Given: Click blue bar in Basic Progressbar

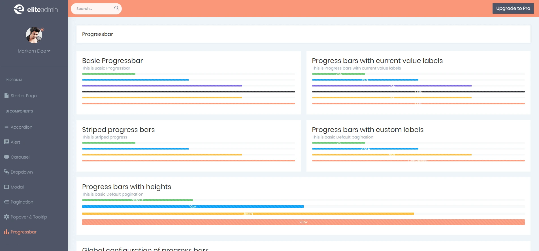Looking at the screenshot, I should pyautogui.click(x=135, y=80).
